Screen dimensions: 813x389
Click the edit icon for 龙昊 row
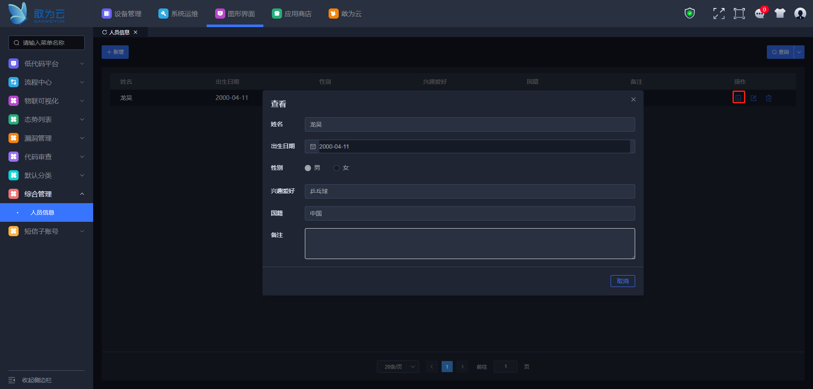pyautogui.click(x=754, y=98)
